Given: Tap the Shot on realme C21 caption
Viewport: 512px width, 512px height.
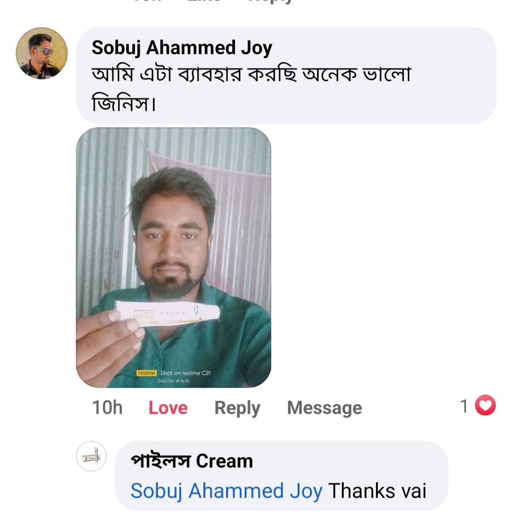Looking at the screenshot, I should [x=185, y=373].
